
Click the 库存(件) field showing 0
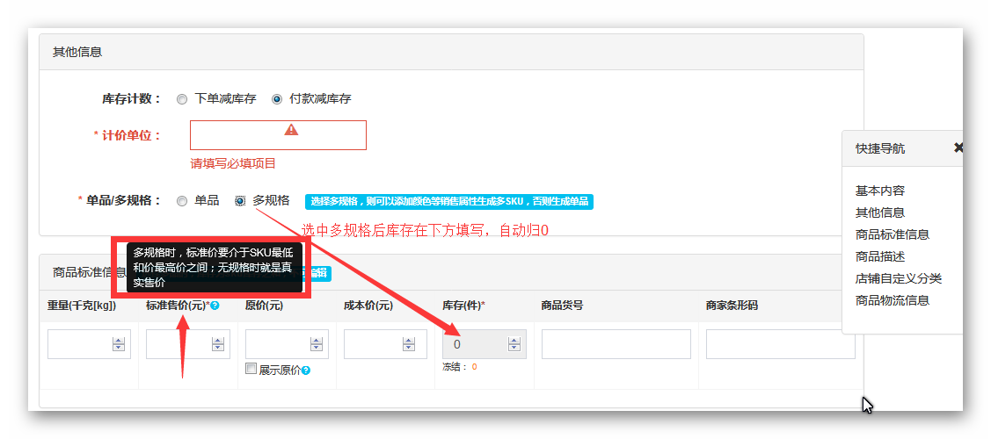click(x=485, y=344)
